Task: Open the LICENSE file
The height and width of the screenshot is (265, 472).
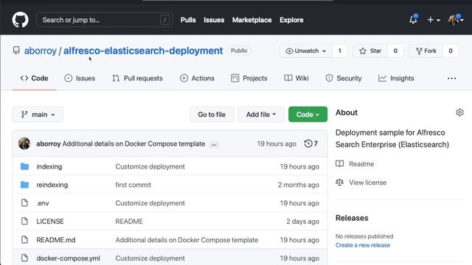Action: click(50, 222)
